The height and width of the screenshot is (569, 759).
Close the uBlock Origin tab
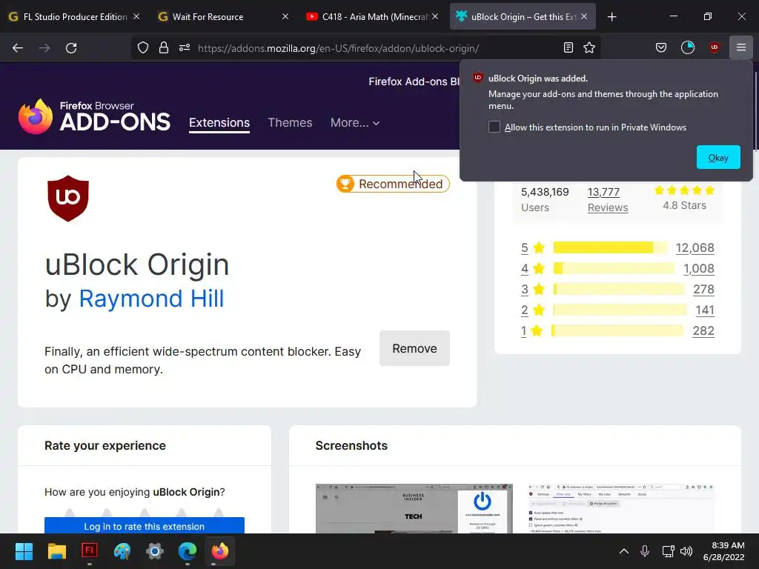[x=584, y=16]
